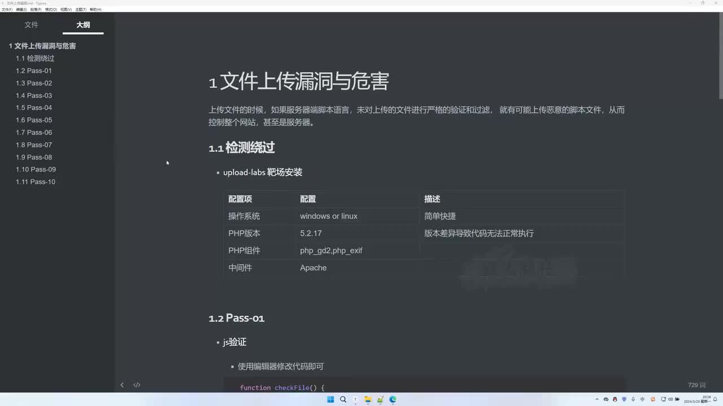Viewport: 723px width, 406px height.
Task: Jump to outline item 1.10 Pass-09
Action: click(36, 170)
